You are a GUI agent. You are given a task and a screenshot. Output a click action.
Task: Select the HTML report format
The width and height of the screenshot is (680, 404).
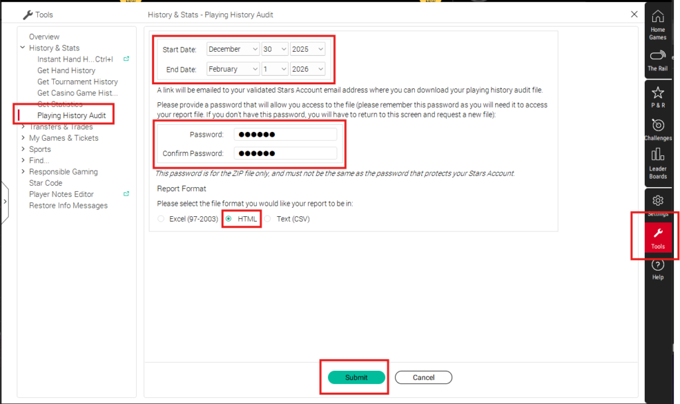point(228,219)
